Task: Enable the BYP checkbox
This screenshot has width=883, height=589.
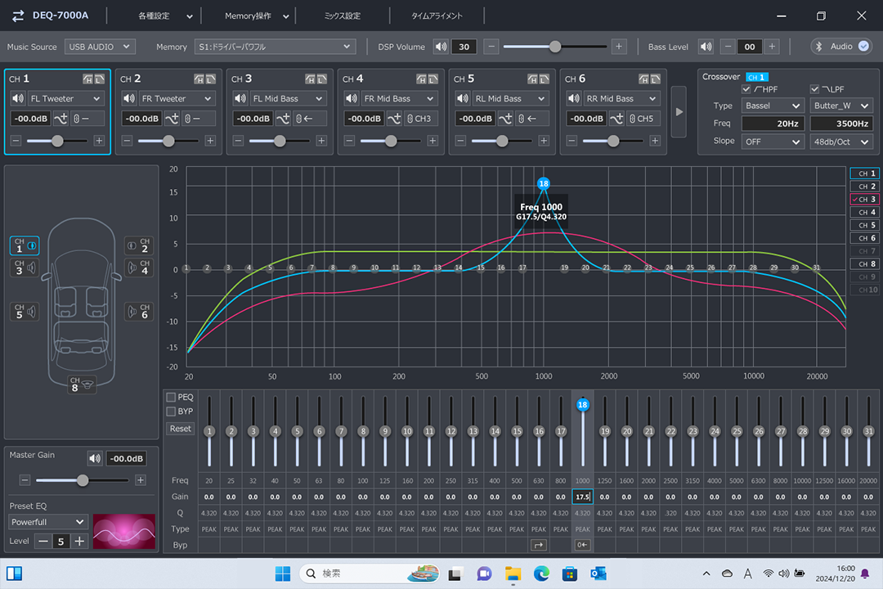Action: tap(171, 411)
